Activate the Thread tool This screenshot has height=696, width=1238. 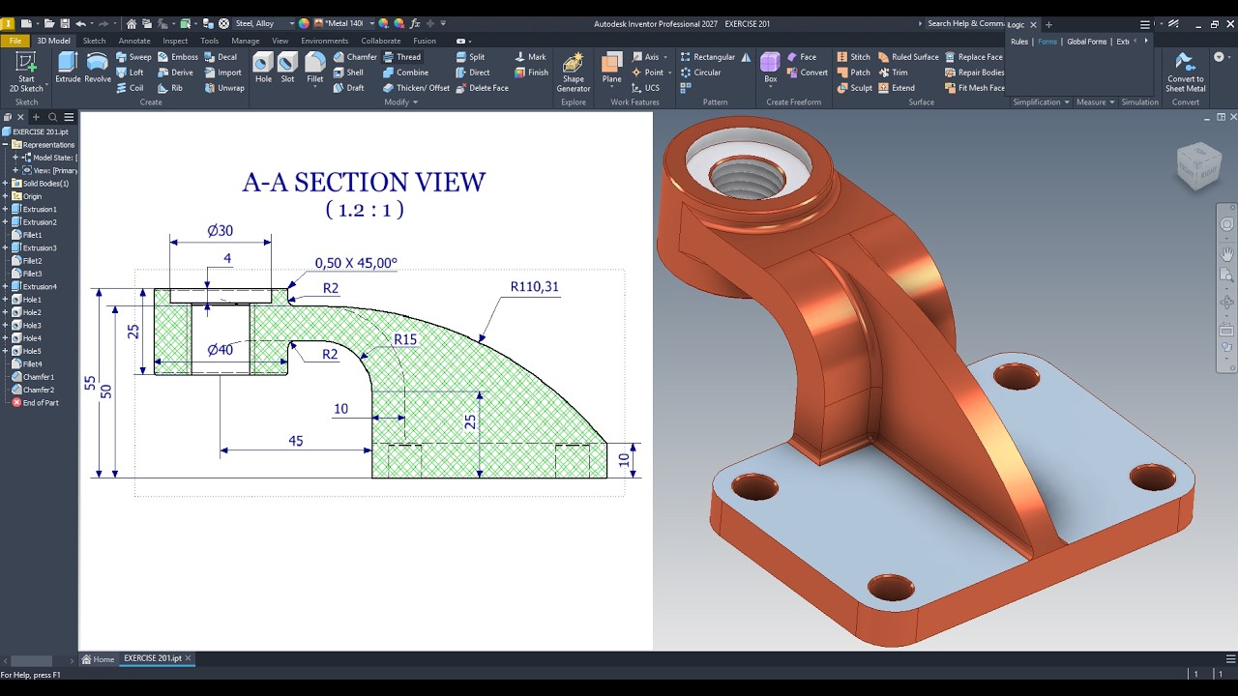[x=402, y=57]
